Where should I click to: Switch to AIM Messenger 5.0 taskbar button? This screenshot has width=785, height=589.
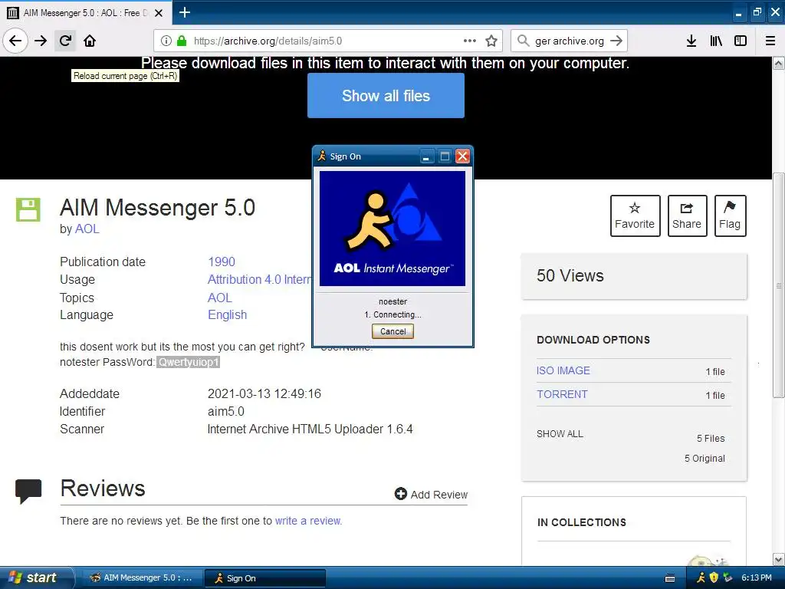click(142, 578)
